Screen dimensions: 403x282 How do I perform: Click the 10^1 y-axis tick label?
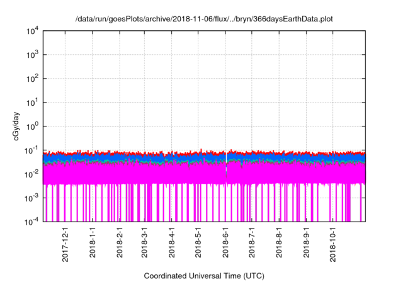click(x=32, y=103)
